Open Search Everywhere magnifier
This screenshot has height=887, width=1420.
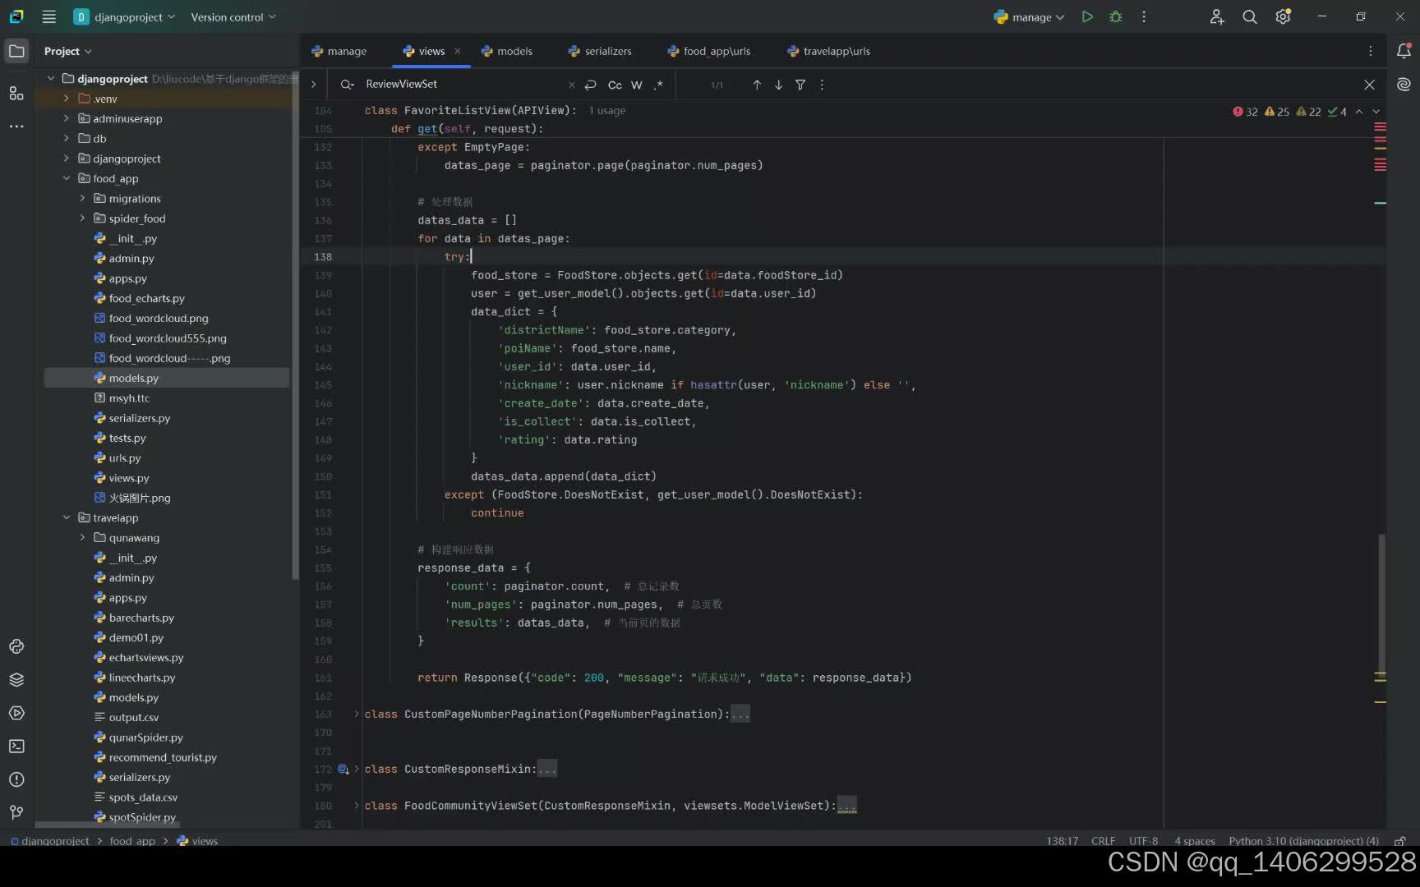click(x=1250, y=16)
